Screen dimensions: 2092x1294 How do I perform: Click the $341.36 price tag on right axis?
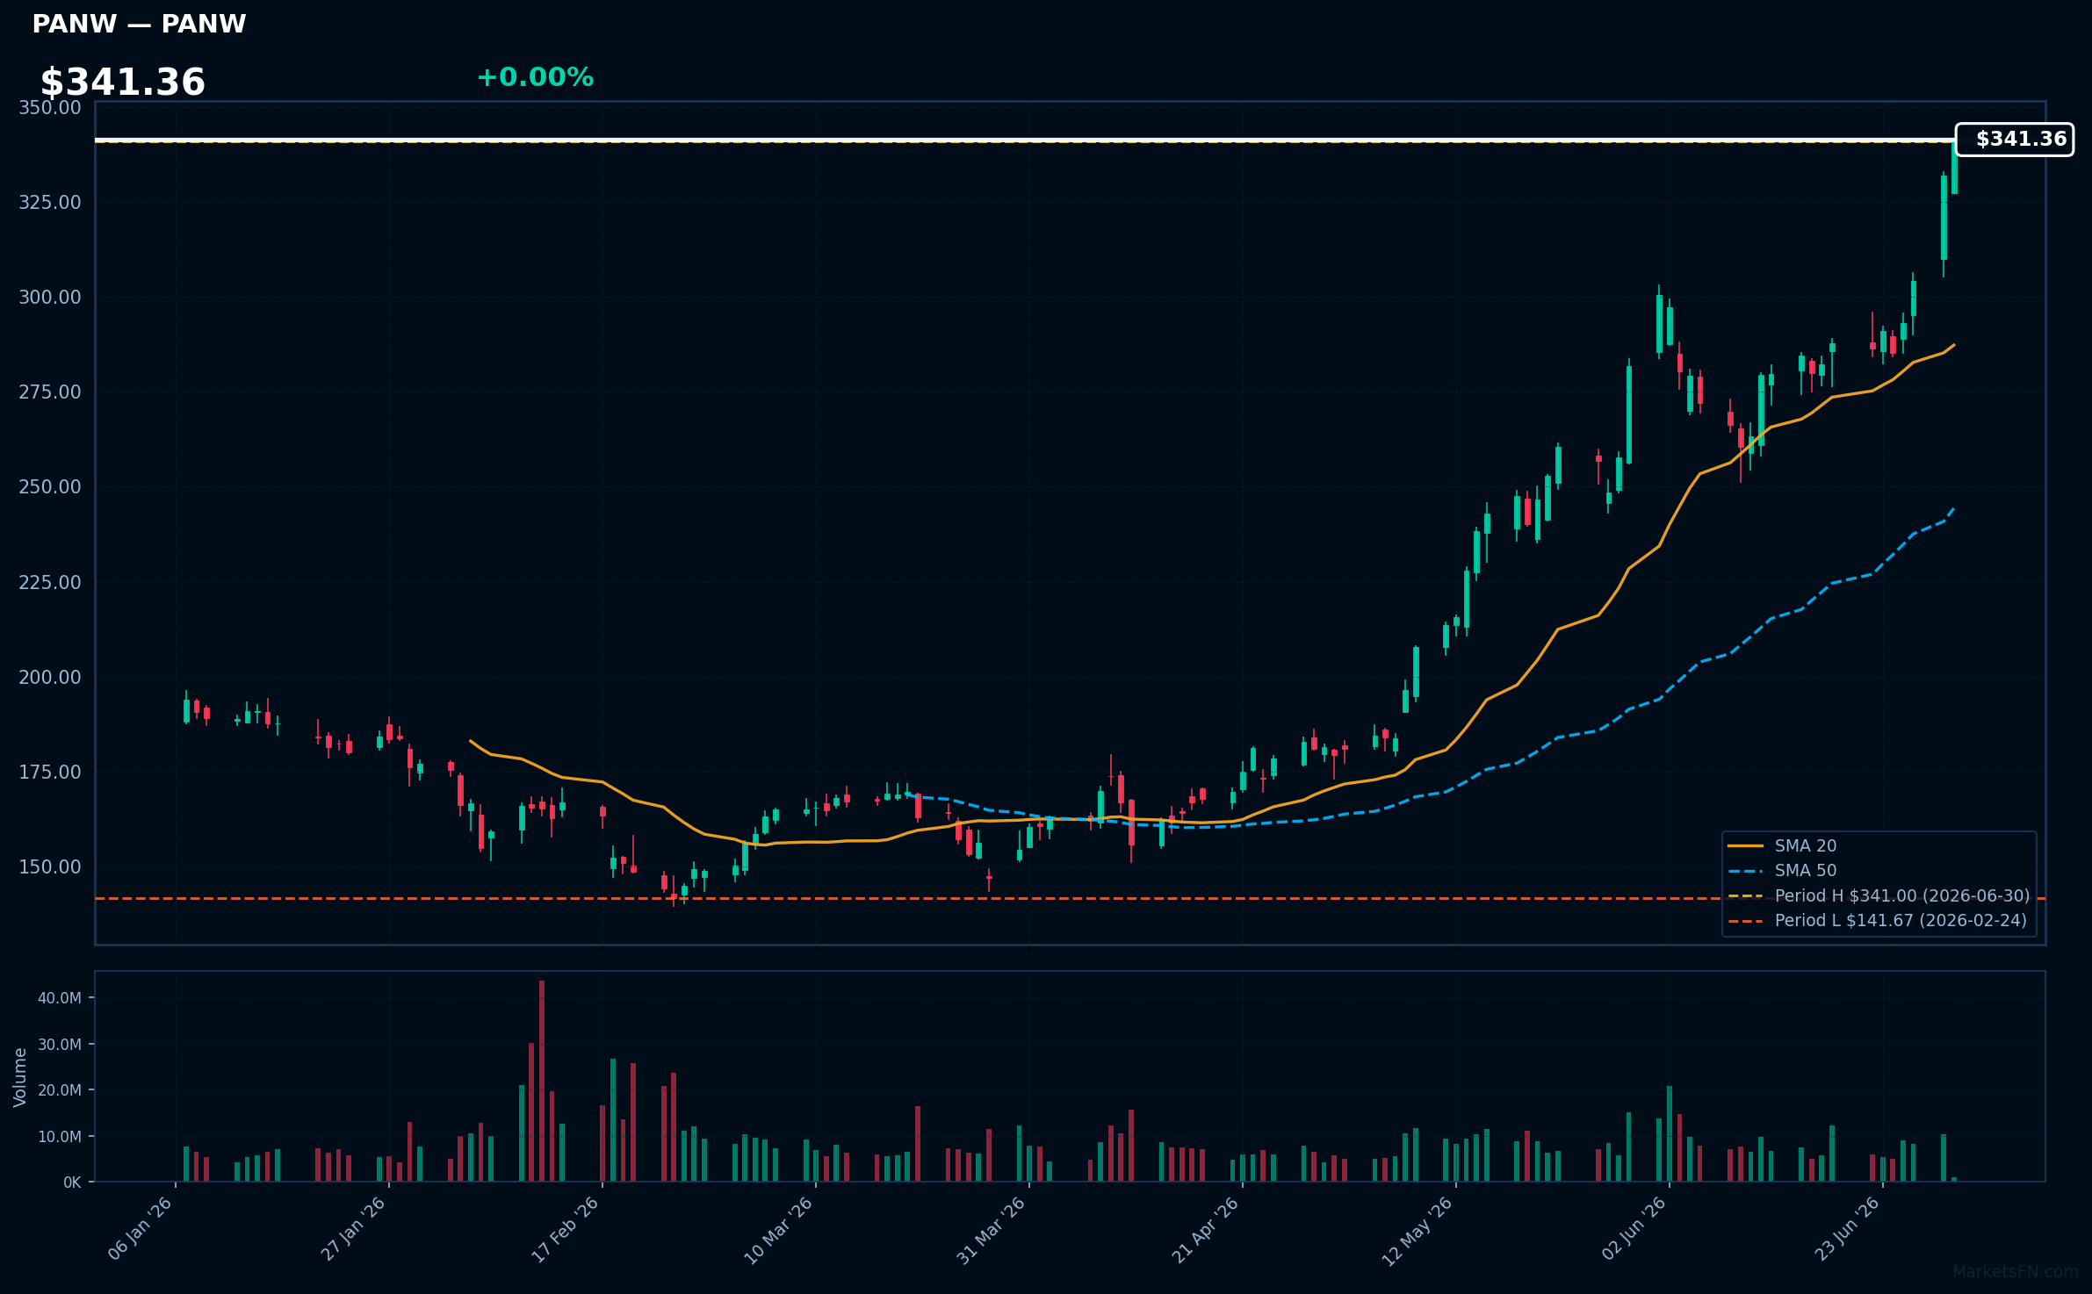click(2015, 140)
